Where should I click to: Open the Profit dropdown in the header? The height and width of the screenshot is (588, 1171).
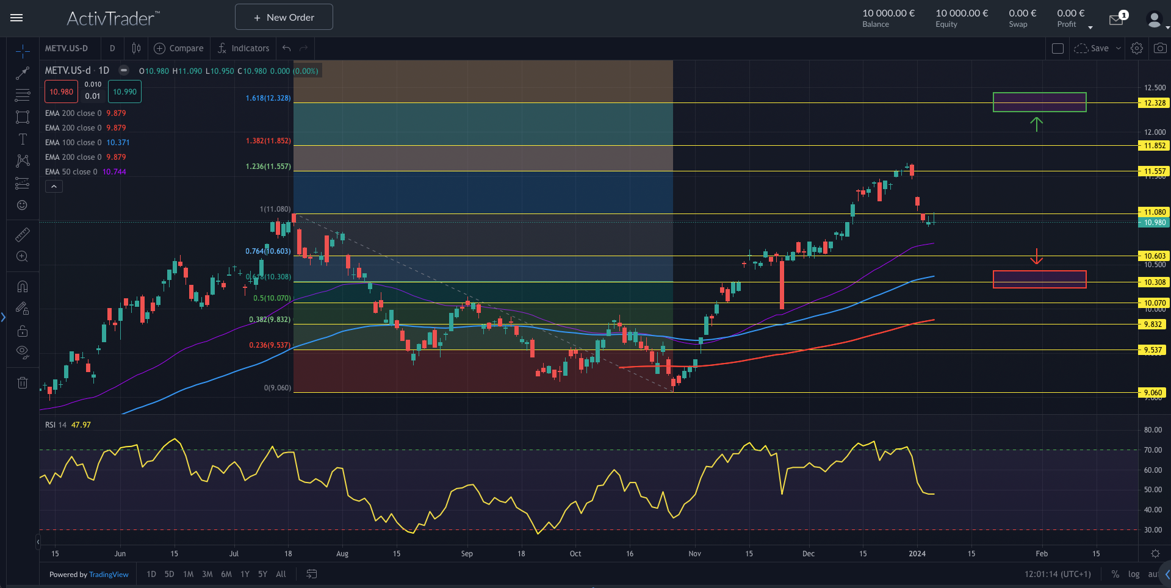[1090, 28]
